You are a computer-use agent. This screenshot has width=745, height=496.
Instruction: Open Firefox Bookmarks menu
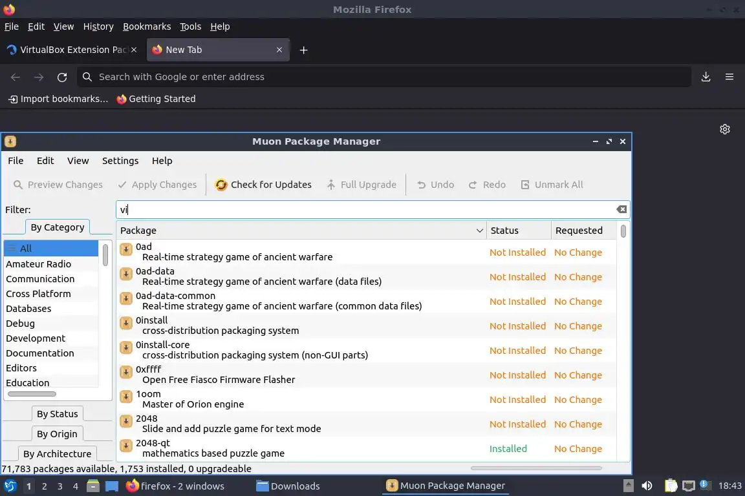147,26
